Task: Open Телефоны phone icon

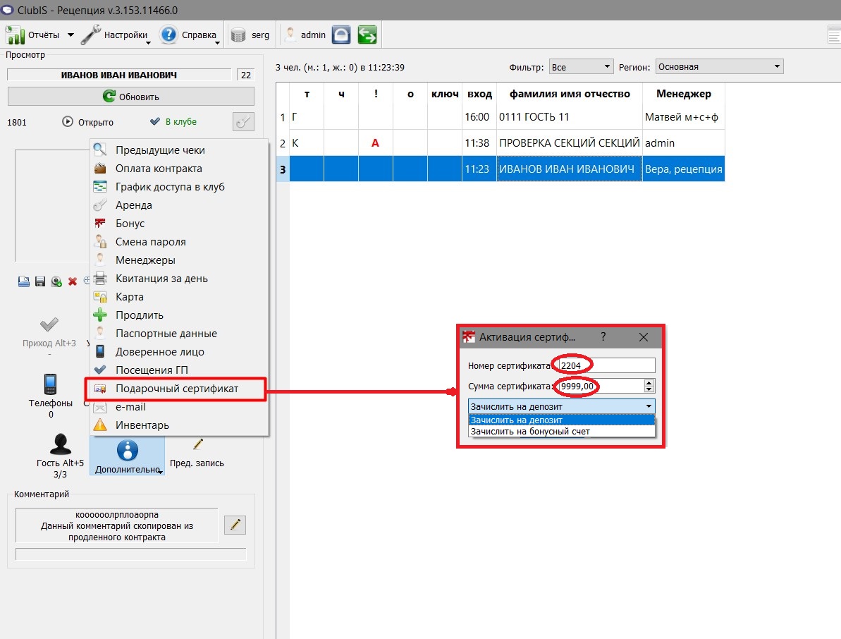Action: point(51,384)
